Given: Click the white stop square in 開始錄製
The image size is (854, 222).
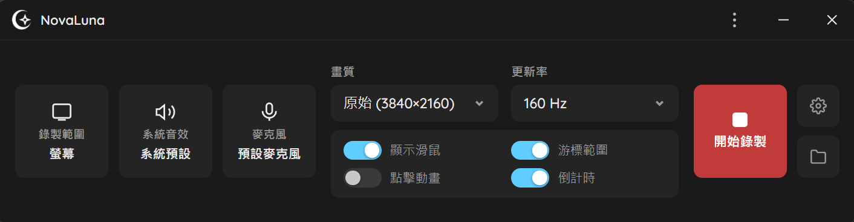Looking at the screenshot, I should (x=740, y=120).
